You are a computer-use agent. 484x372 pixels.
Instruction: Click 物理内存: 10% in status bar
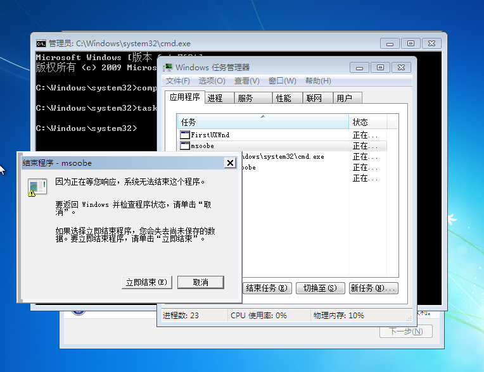pyautogui.click(x=339, y=315)
